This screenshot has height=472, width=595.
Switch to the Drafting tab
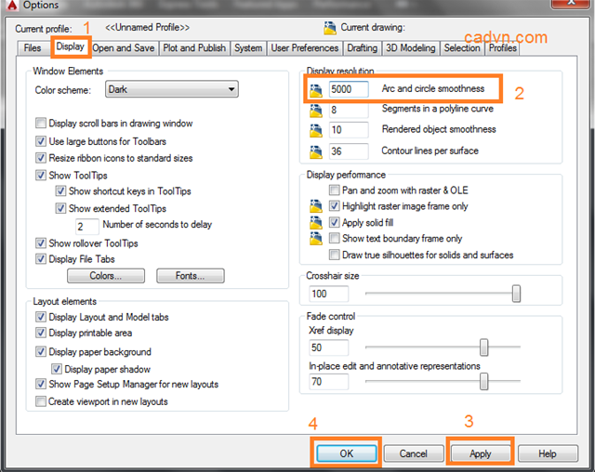(x=363, y=48)
